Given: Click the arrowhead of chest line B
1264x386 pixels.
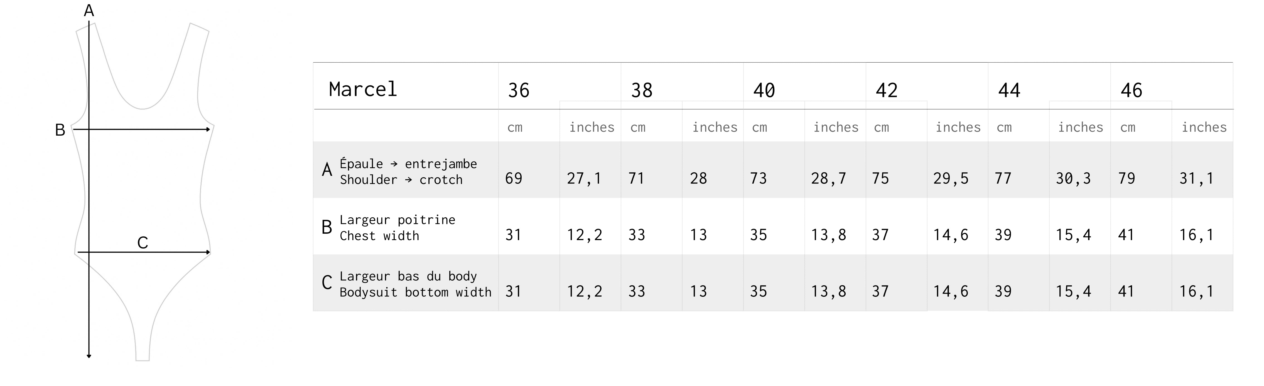Looking at the screenshot, I should (x=208, y=129).
